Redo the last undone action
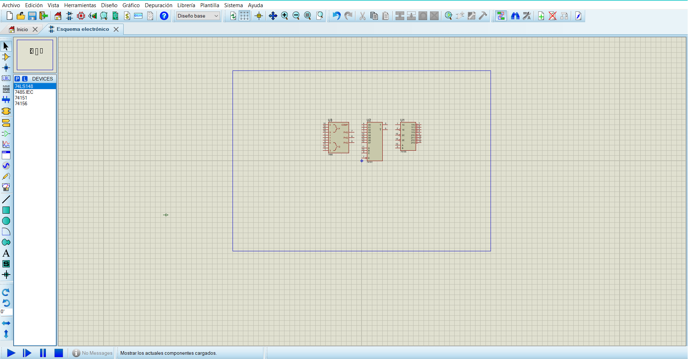688x359 pixels. 348,16
